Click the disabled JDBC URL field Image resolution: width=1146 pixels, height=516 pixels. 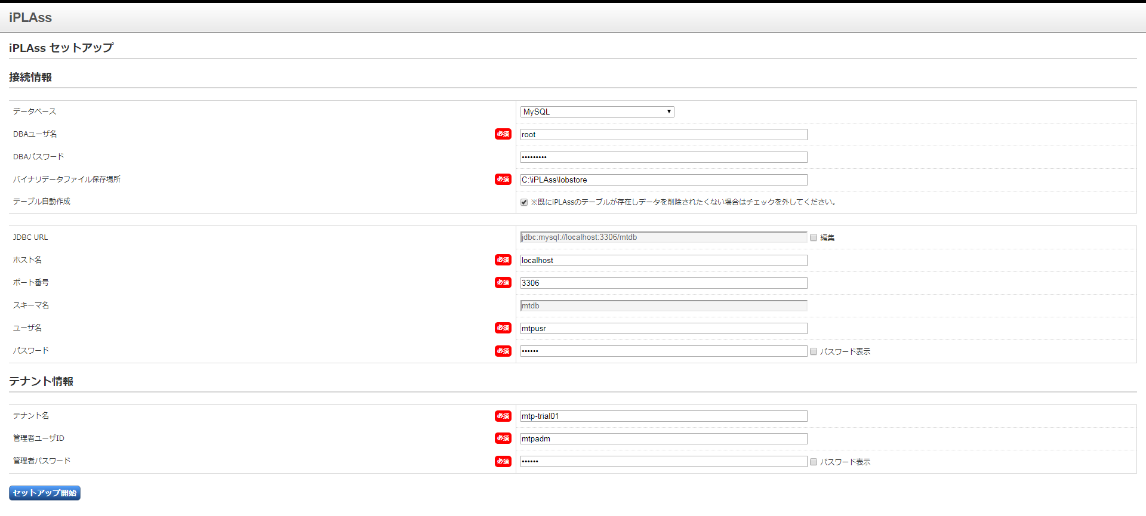(x=664, y=237)
